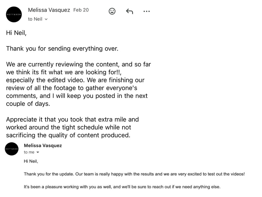Click the top Mott & Bow sender avatar
This screenshot has height=197, width=262.
14,14
